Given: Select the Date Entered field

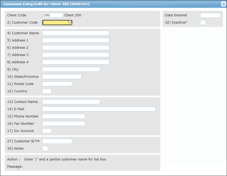Looking at the screenshot, I should click(210, 15).
